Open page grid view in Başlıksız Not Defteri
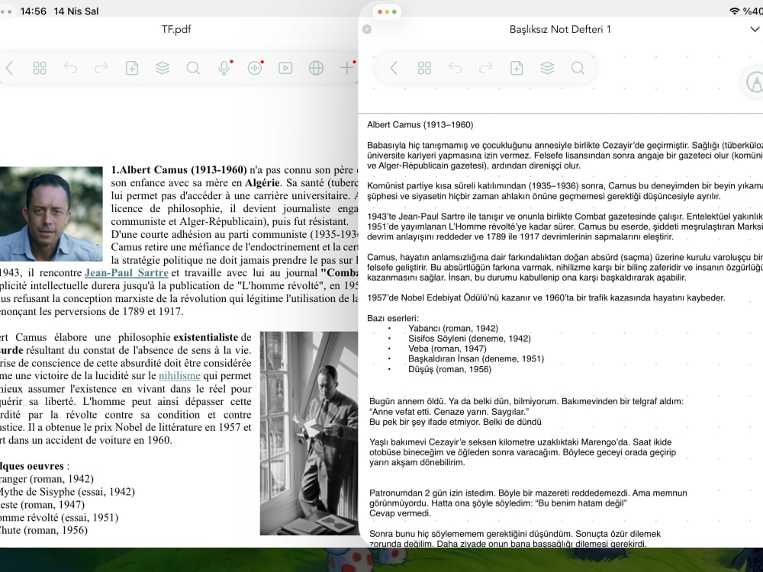Image resolution: width=763 pixels, height=572 pixels. tap(424, 68)
